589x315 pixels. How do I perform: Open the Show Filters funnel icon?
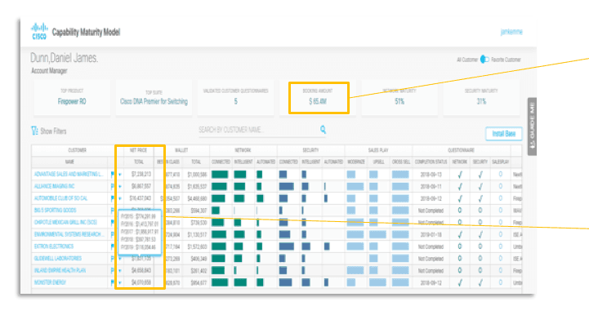pos(34,131)
